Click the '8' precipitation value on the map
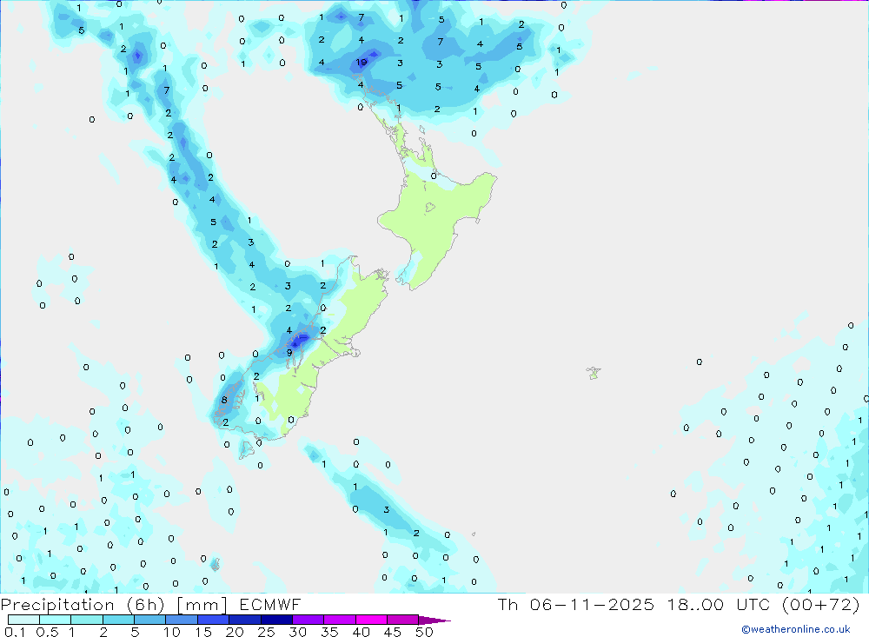Image resolution: width=869 pixels, height=637 pixels. coord(224,400)
